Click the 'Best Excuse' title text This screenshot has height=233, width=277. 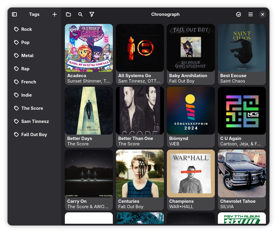[233, 76]
